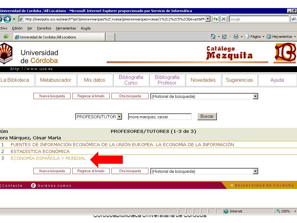Open Mis datos section

click(95, 80)
